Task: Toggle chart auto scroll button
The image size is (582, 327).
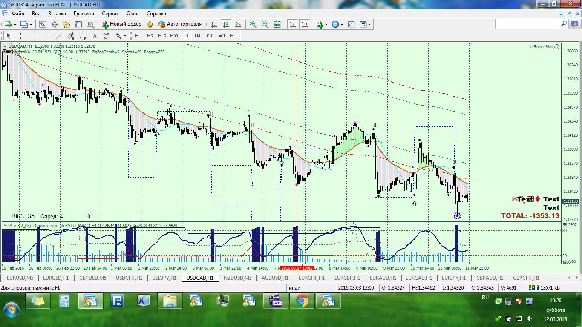Action: pos(293,24)
